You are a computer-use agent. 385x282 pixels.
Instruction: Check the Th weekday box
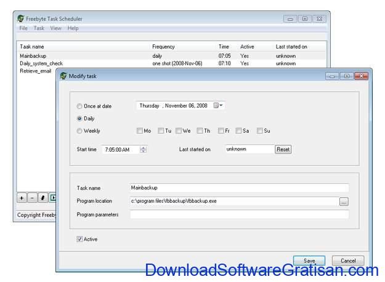tap(200, 131)
